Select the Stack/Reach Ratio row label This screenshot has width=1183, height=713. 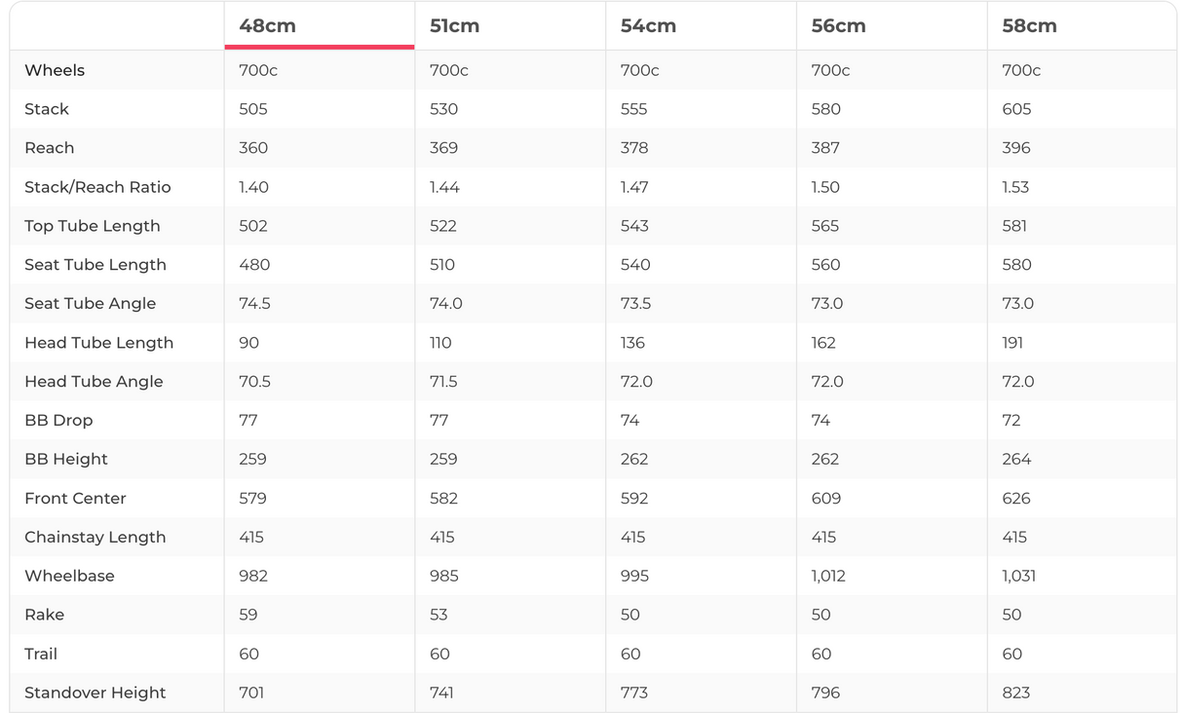tap(97, 187)
